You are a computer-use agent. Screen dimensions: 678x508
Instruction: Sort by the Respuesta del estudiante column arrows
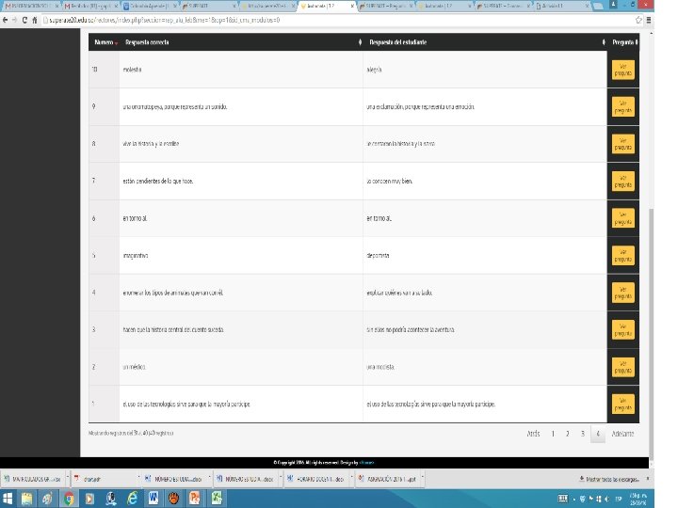click(x=604, y=42)
